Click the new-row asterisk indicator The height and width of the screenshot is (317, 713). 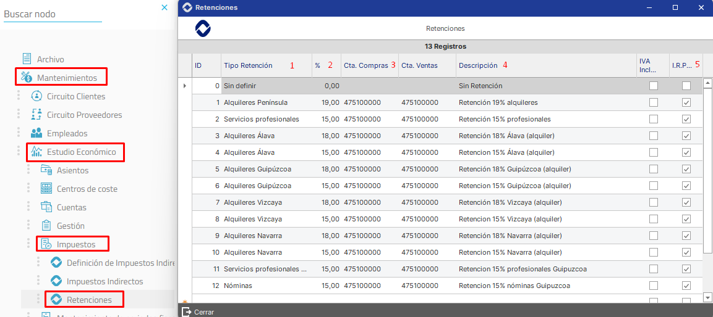click(x=185, y=302)
